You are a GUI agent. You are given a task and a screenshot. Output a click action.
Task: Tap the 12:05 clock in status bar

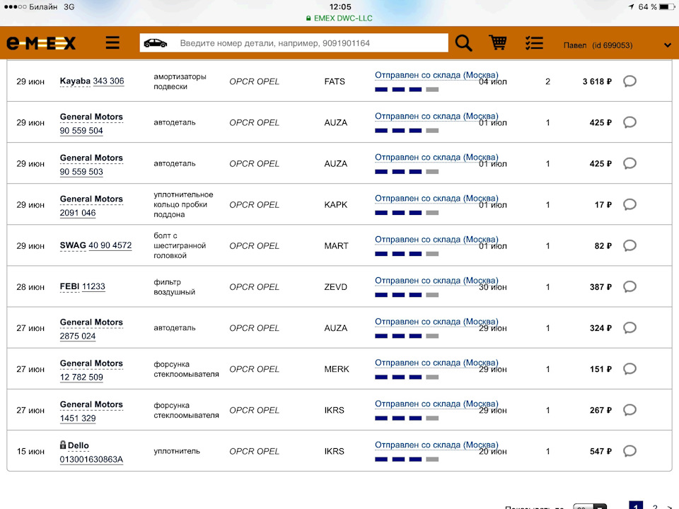click(340, 7)
